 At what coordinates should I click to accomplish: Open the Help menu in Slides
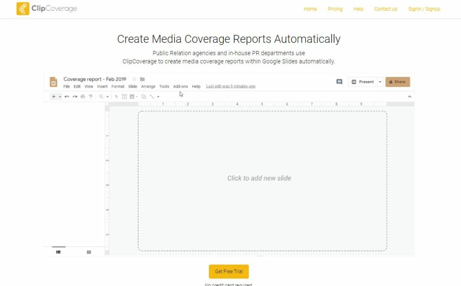point(196,86)
